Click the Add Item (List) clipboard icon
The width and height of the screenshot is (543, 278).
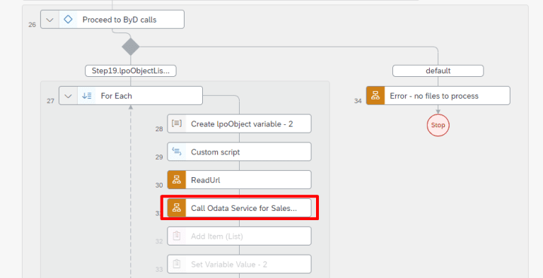coord(177,236)
